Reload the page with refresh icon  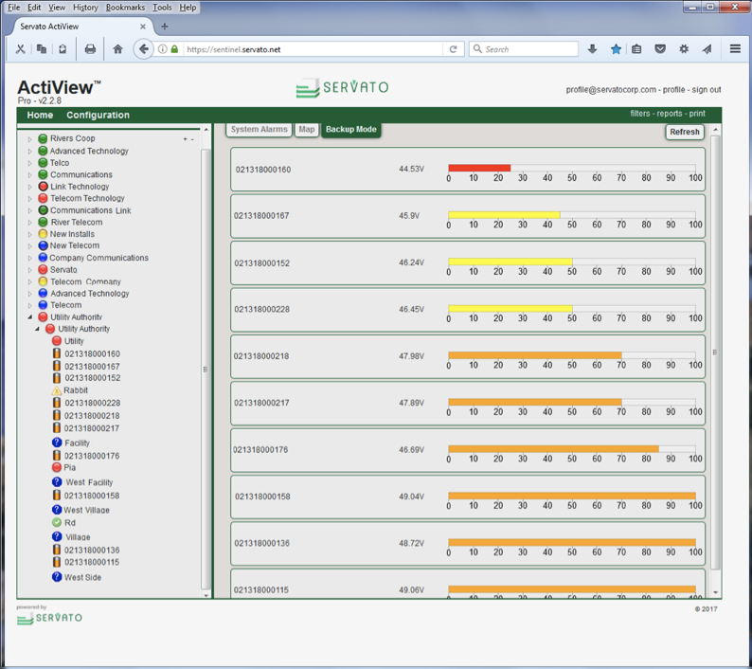click(453, 49)
